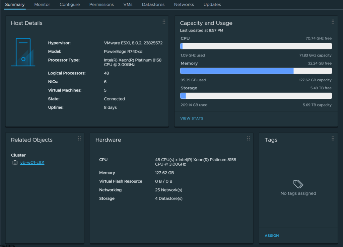
Task: Click the cluster icon beside vb-w01-cl01
Action: [x=15, y=163]
